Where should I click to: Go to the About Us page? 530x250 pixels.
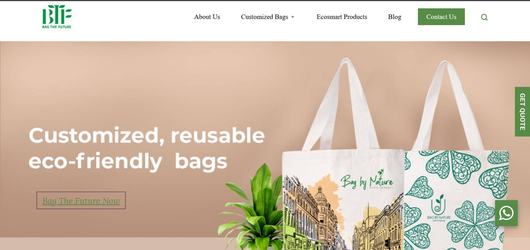pos(207,17)
